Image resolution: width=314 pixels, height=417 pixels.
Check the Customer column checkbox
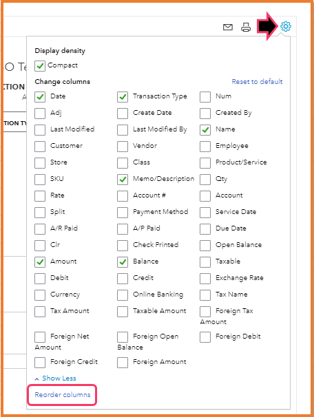(x=40, y=147)
